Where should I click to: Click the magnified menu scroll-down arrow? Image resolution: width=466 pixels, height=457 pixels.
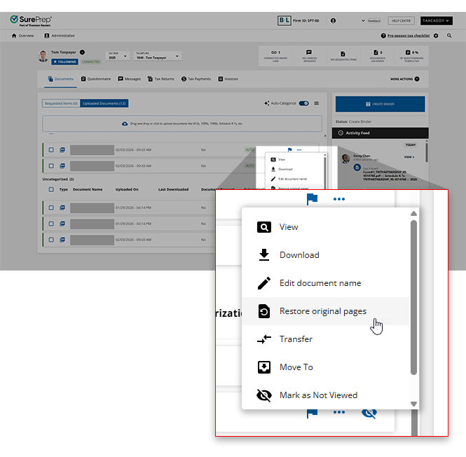(x=413, y=404)
